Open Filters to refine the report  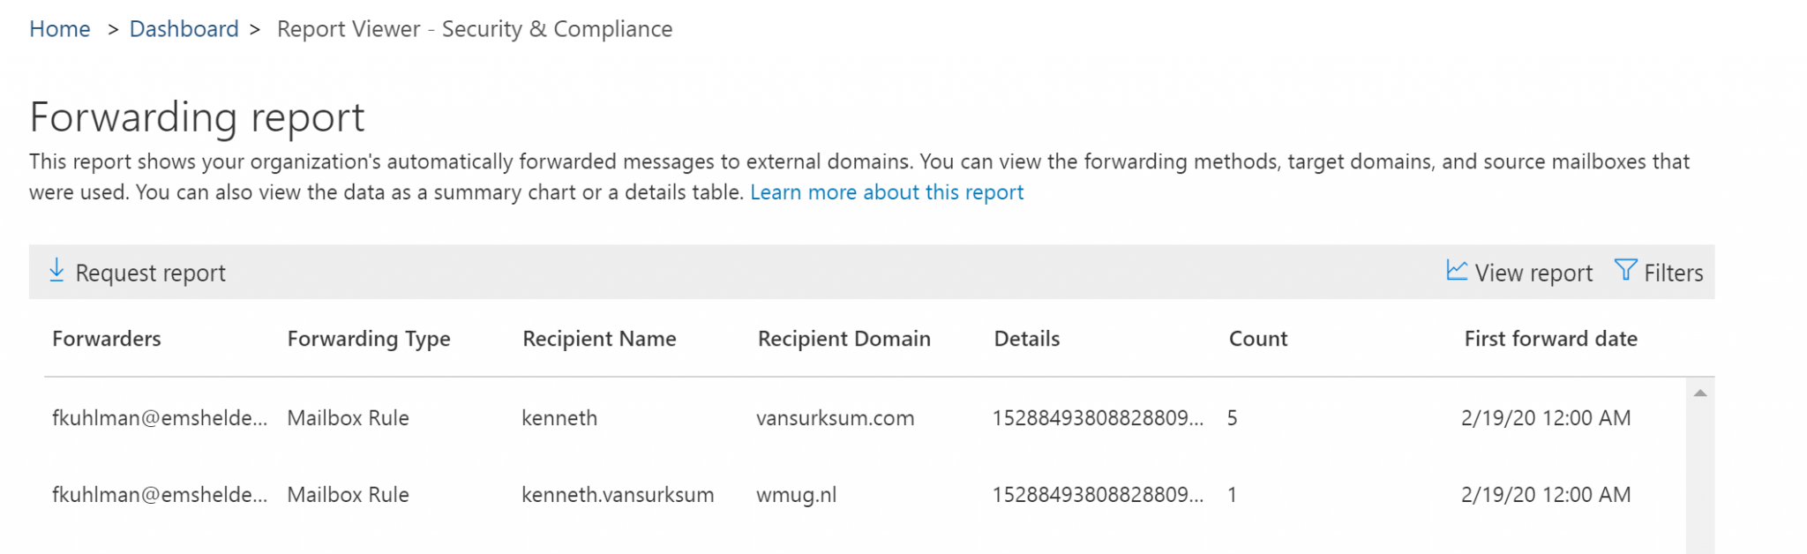coord(1672,273)
